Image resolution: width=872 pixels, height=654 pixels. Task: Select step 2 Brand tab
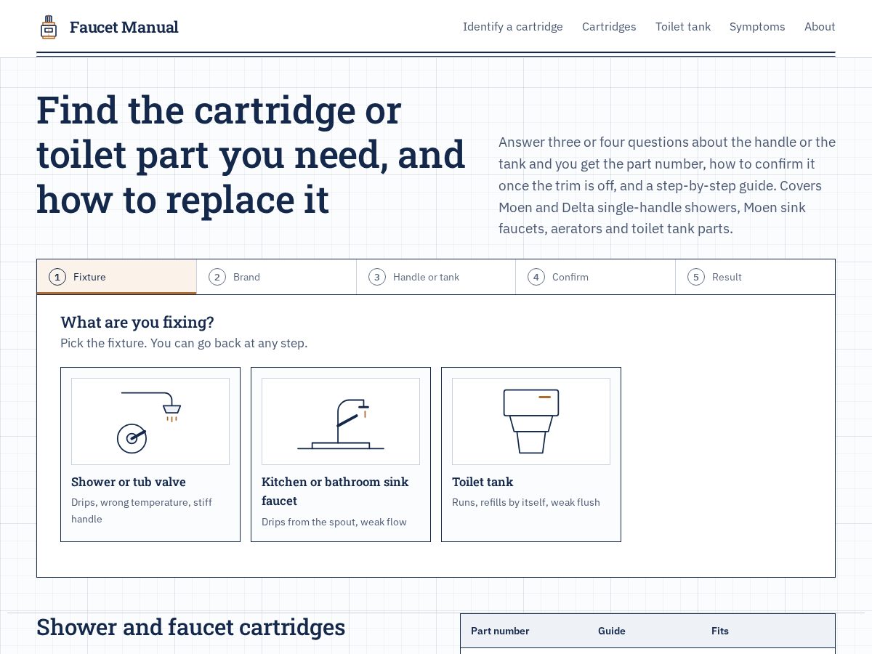(x=276, y=277)
